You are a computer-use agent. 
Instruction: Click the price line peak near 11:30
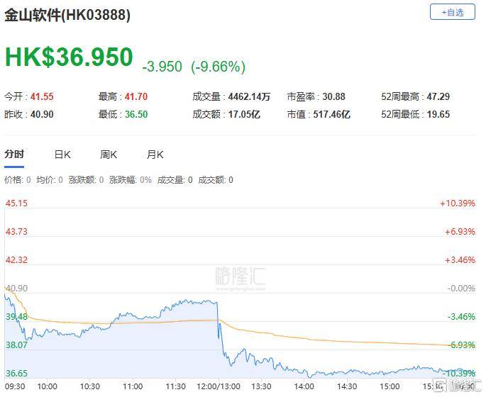[x=185, y=300]
